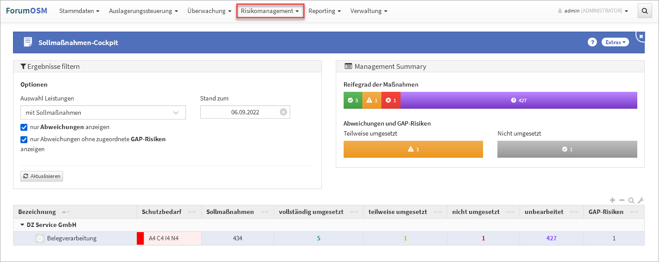Click the gear icon beside Belegverarbeitung
659x262 pixels.
point(40,238)
